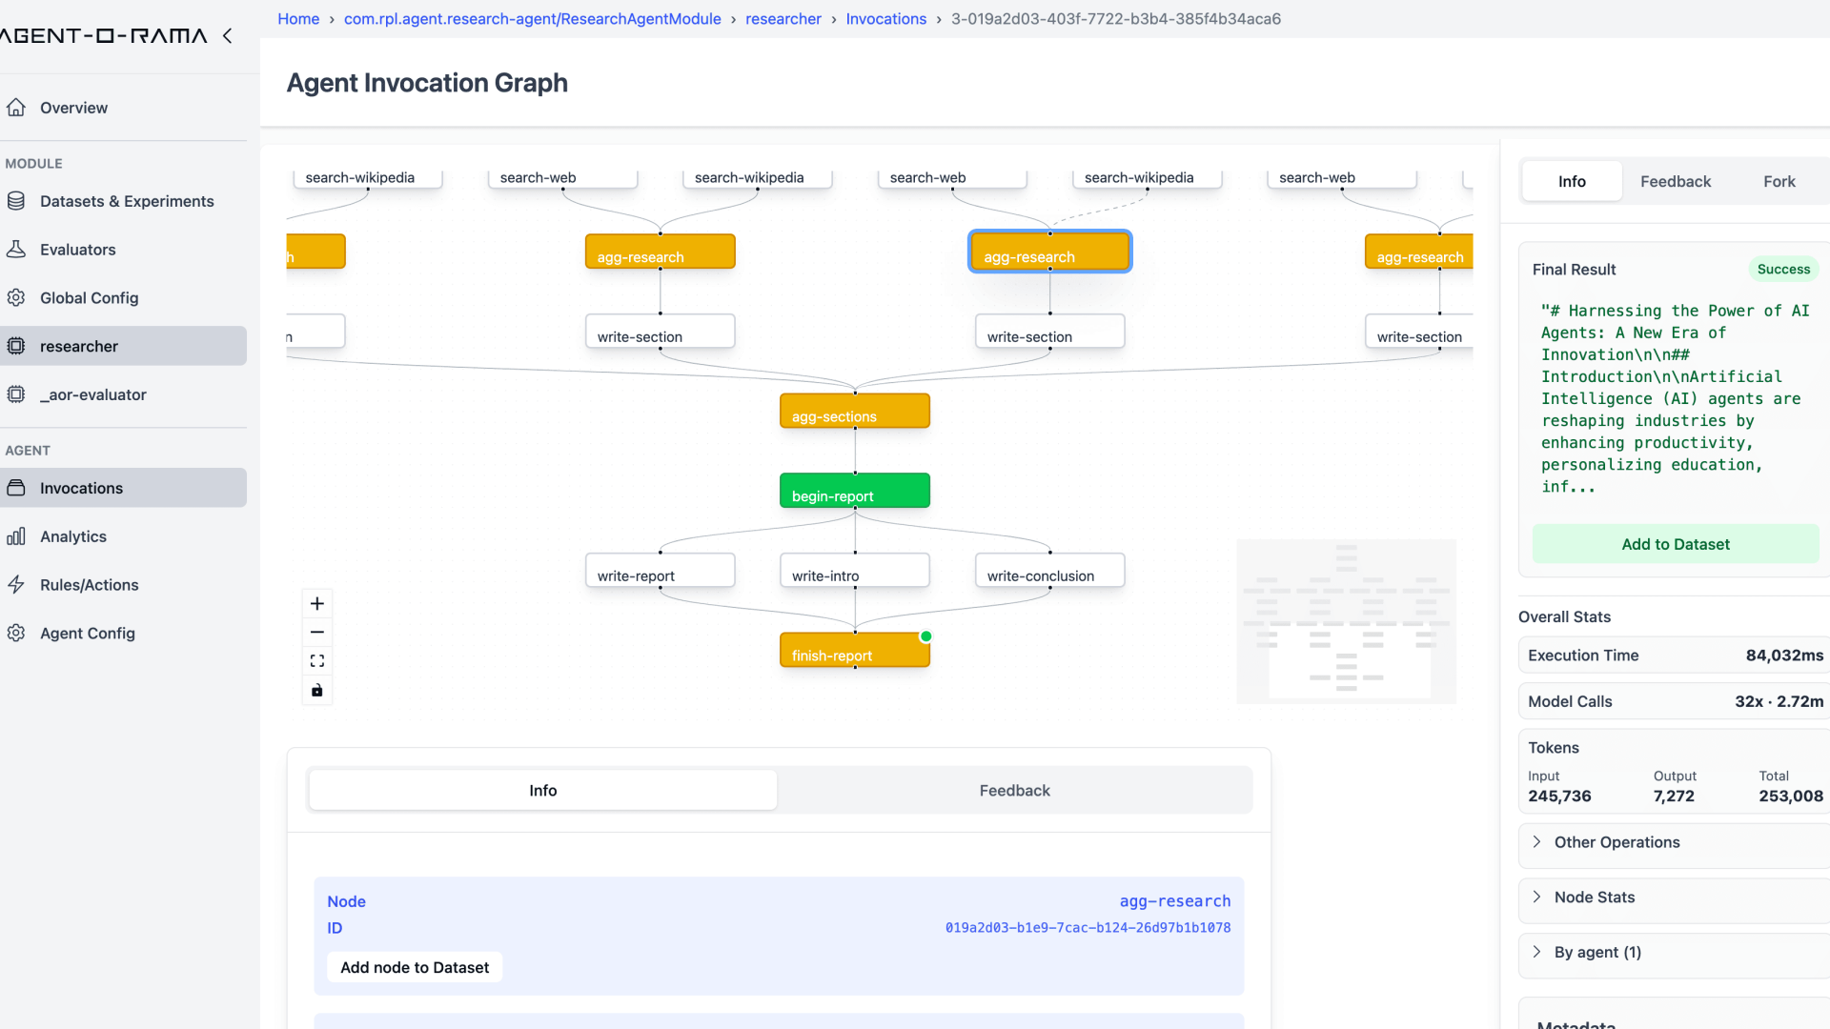1830x1029 pixels.
Task: Open Datasets & Experiments in sidebar
Action: 127,201
